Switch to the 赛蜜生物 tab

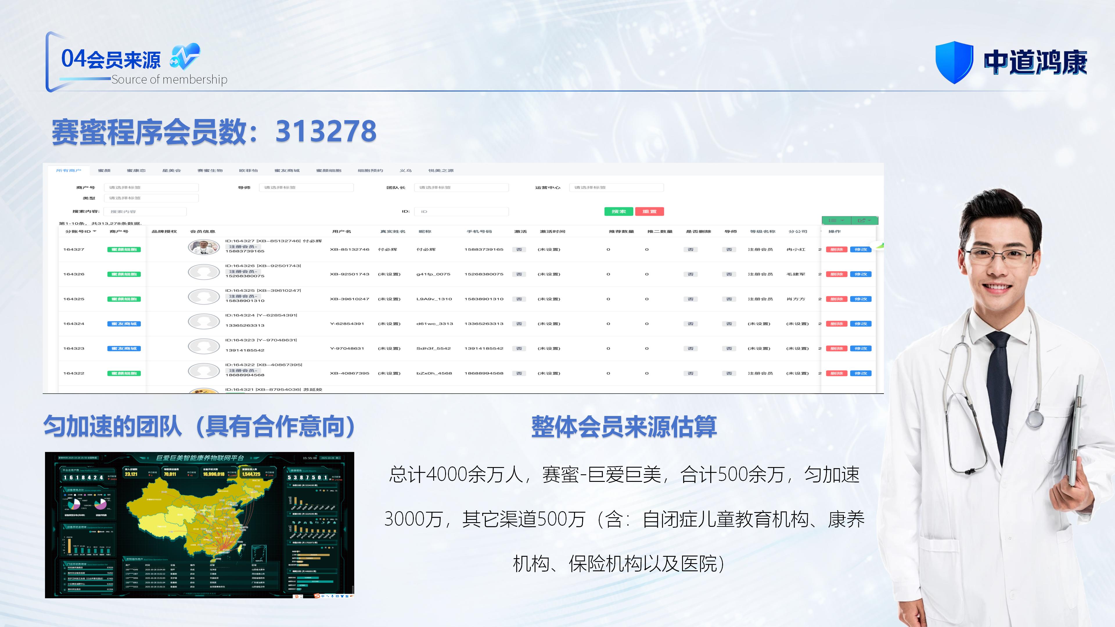[x=210, y=170]
